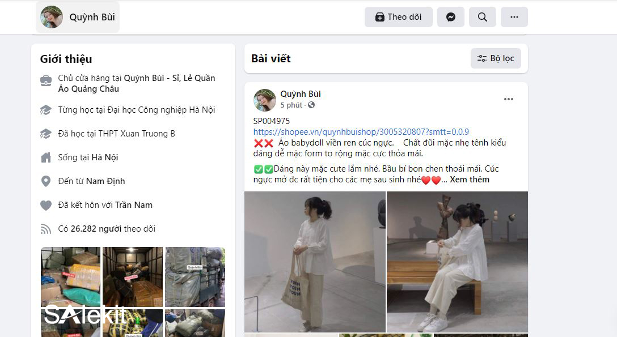
Task: Expand post text with Xem thêm
Action: pos(470,180)
